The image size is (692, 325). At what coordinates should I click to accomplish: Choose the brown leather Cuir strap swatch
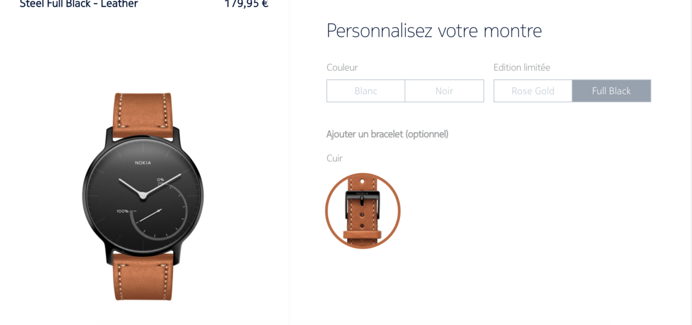click(363, 210)
